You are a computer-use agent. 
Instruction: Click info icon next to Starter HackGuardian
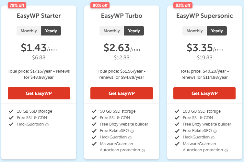(x=47, y=125)
